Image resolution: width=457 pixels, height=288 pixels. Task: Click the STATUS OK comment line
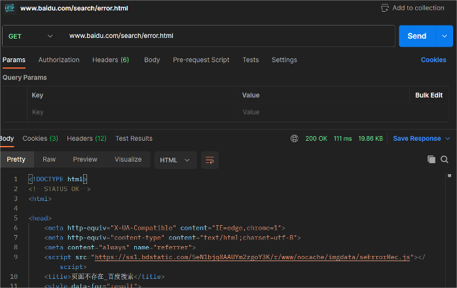tap(60, 189)
